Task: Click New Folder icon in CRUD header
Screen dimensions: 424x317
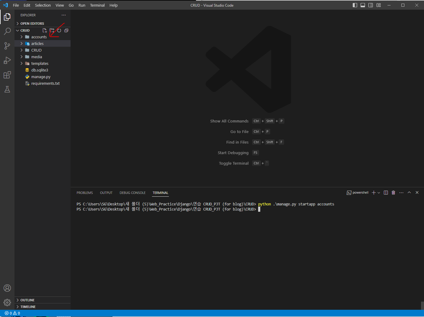Action: [52, 30]
